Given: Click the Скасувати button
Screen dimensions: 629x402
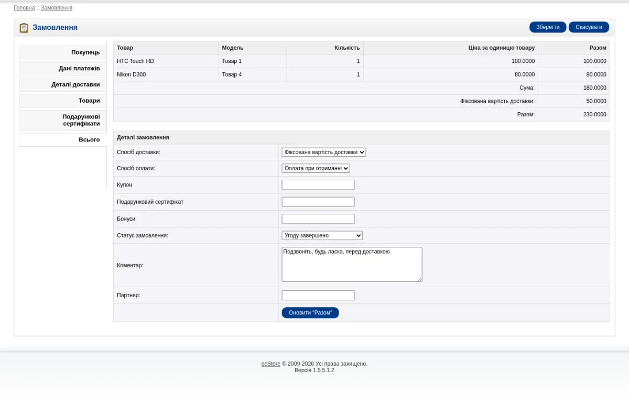Looking at the screenshot, I should (589, 27).
